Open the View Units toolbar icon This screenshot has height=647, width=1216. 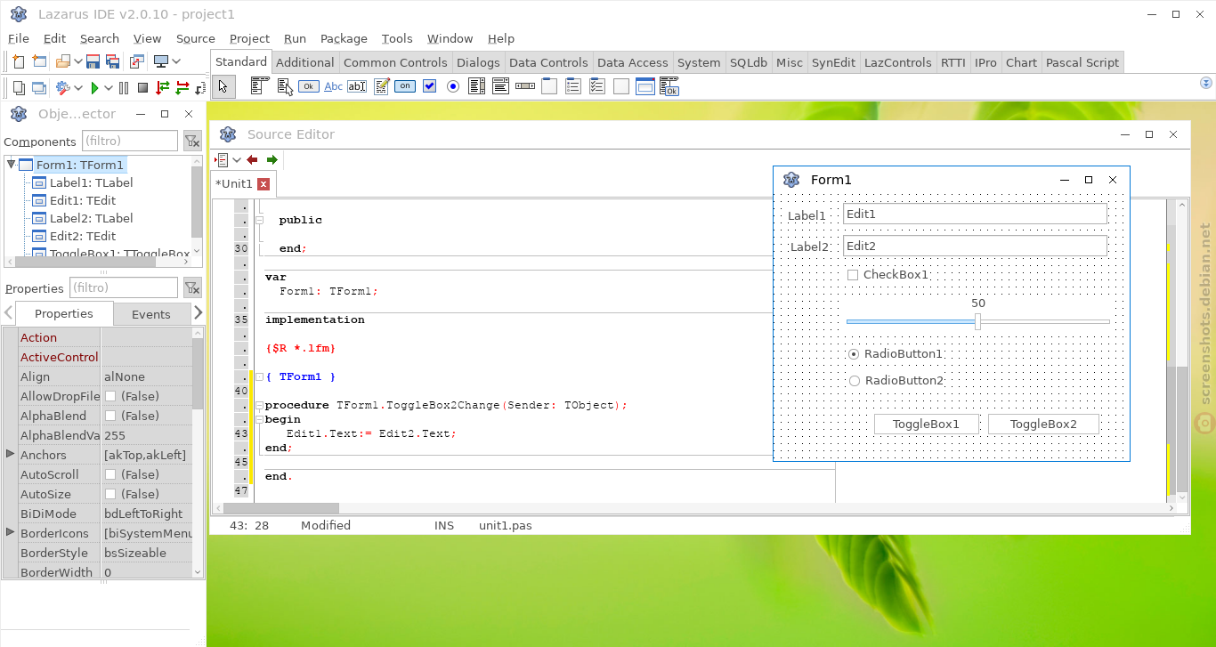[18, 87]
